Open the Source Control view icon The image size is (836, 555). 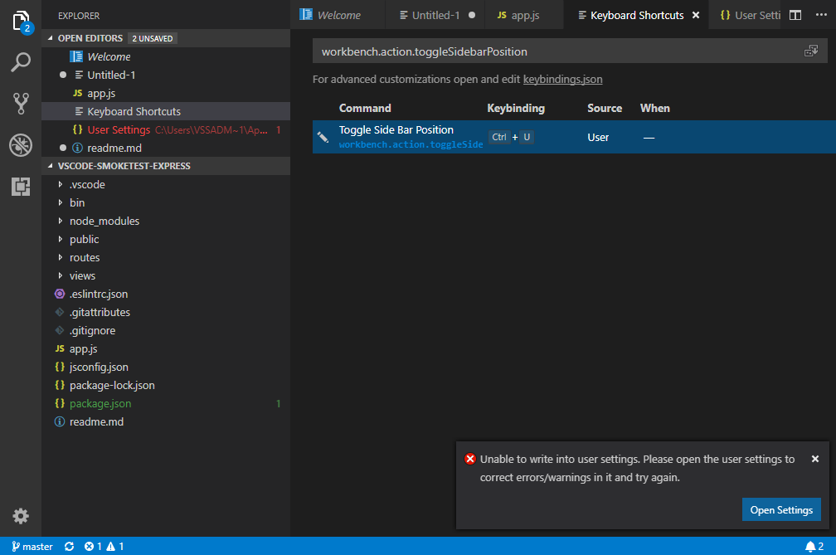[x=21, y=104]
